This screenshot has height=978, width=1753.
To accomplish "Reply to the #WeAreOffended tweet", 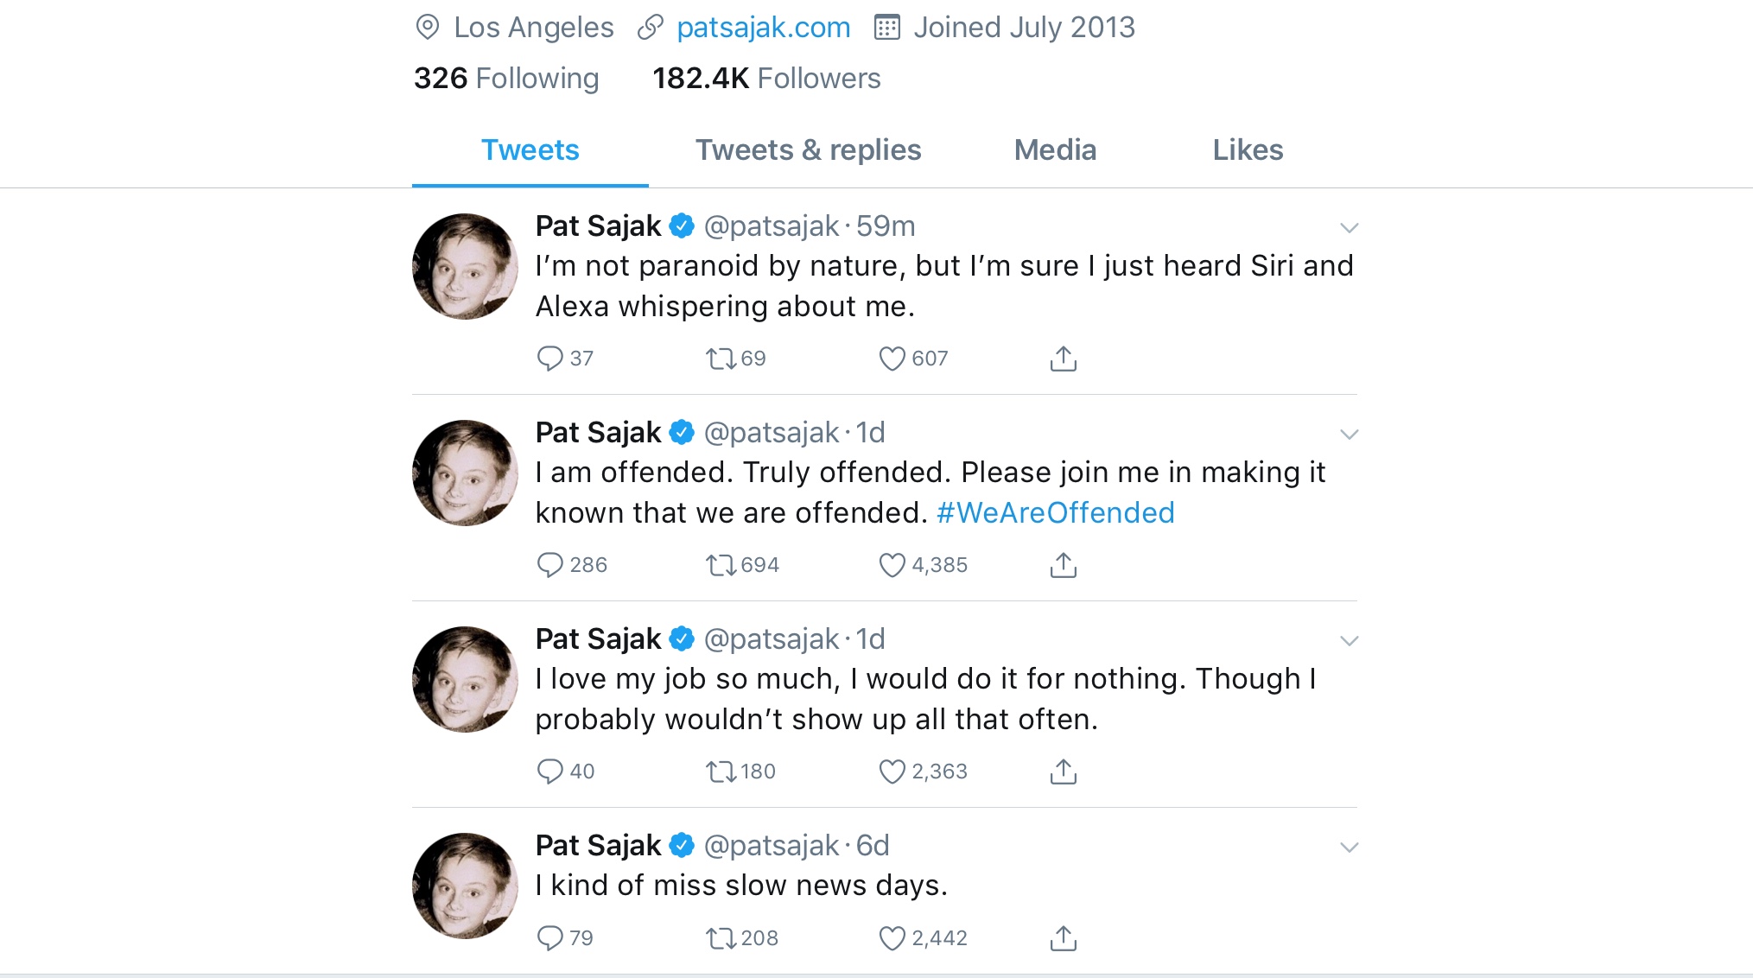I will [x=549, y=565].
